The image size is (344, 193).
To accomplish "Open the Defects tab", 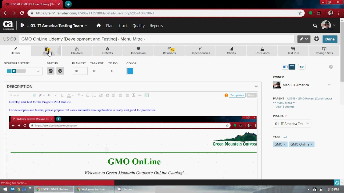I will click(107, 51).
